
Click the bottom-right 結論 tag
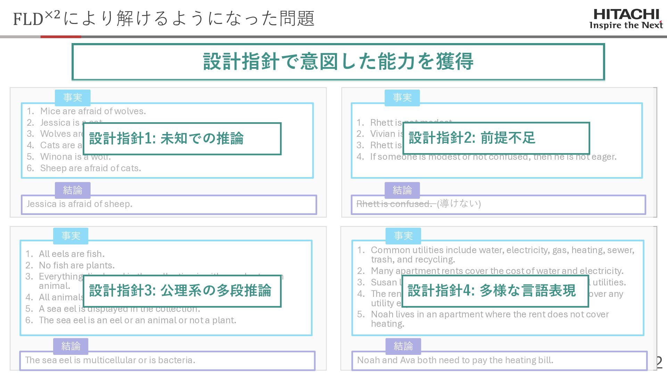tap(403, 346)
